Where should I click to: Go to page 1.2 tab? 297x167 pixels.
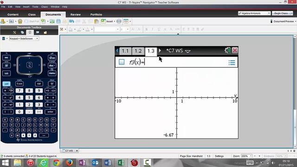[138, 51]
